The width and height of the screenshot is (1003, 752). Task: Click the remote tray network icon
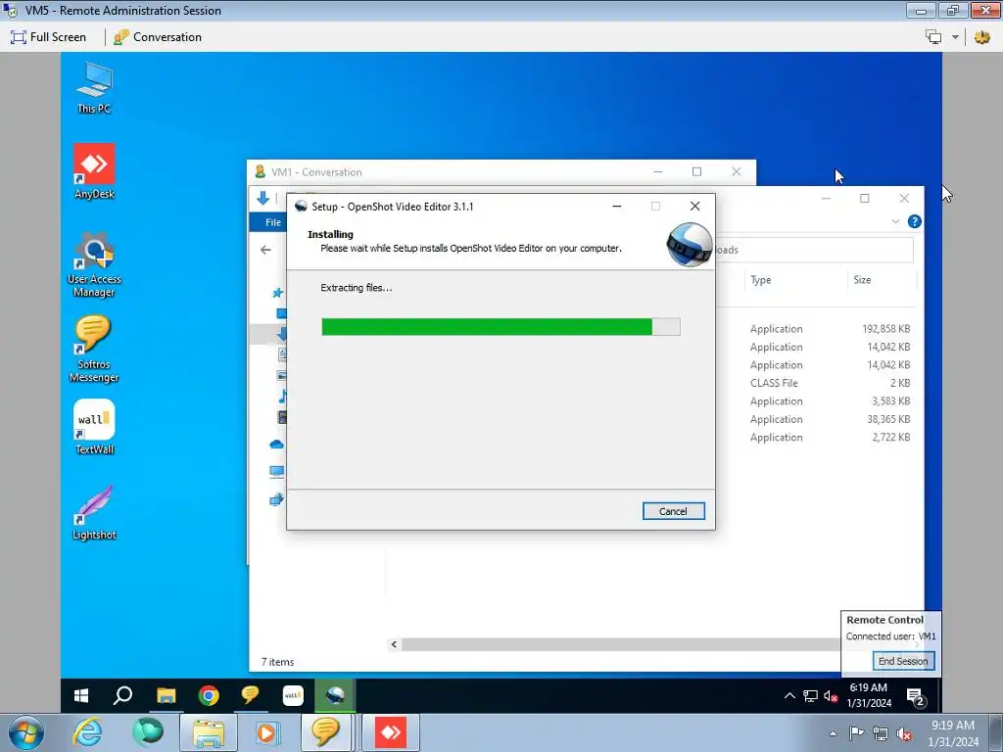[810, 696]
